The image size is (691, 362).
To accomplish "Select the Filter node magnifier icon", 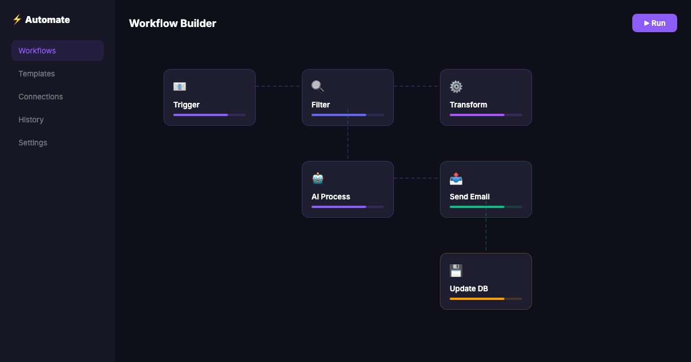I will tap(317, 86).
